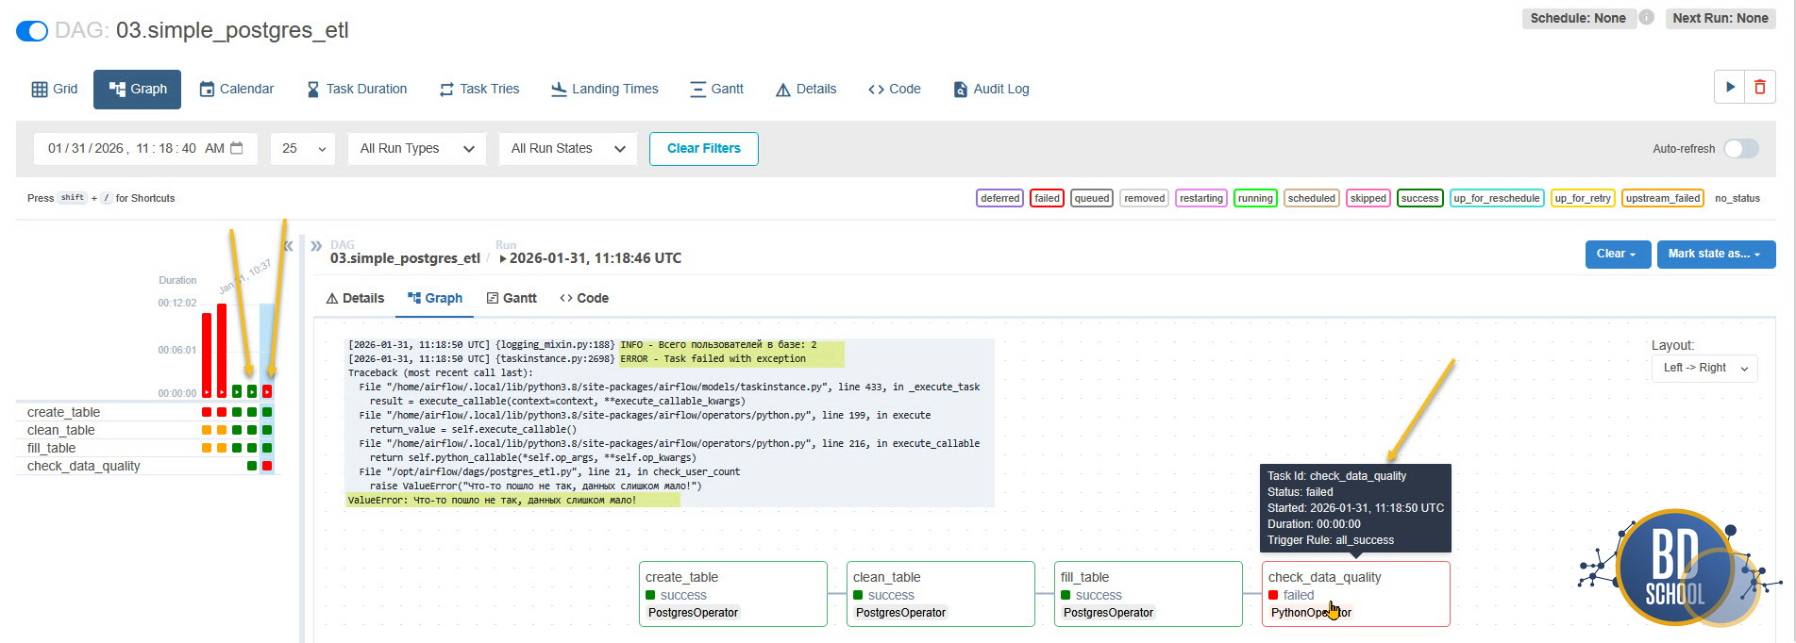The image size is (1796, 643).
Task: Open the calendar picker icon in the date field
Action: coord(237,148)
